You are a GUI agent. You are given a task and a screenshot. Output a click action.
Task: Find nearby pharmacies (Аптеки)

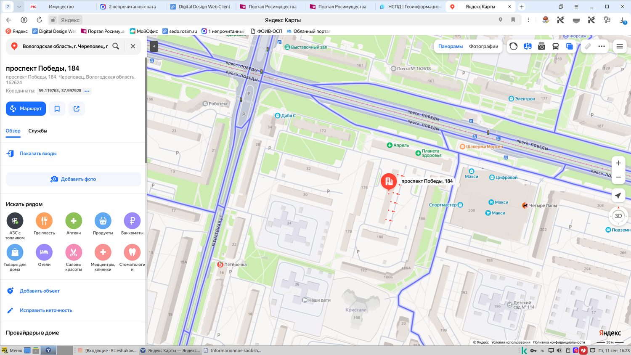[x=74, y=224]
